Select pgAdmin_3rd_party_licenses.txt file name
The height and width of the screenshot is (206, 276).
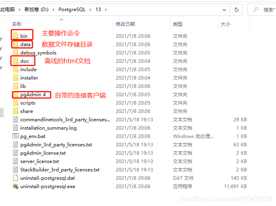56,145
